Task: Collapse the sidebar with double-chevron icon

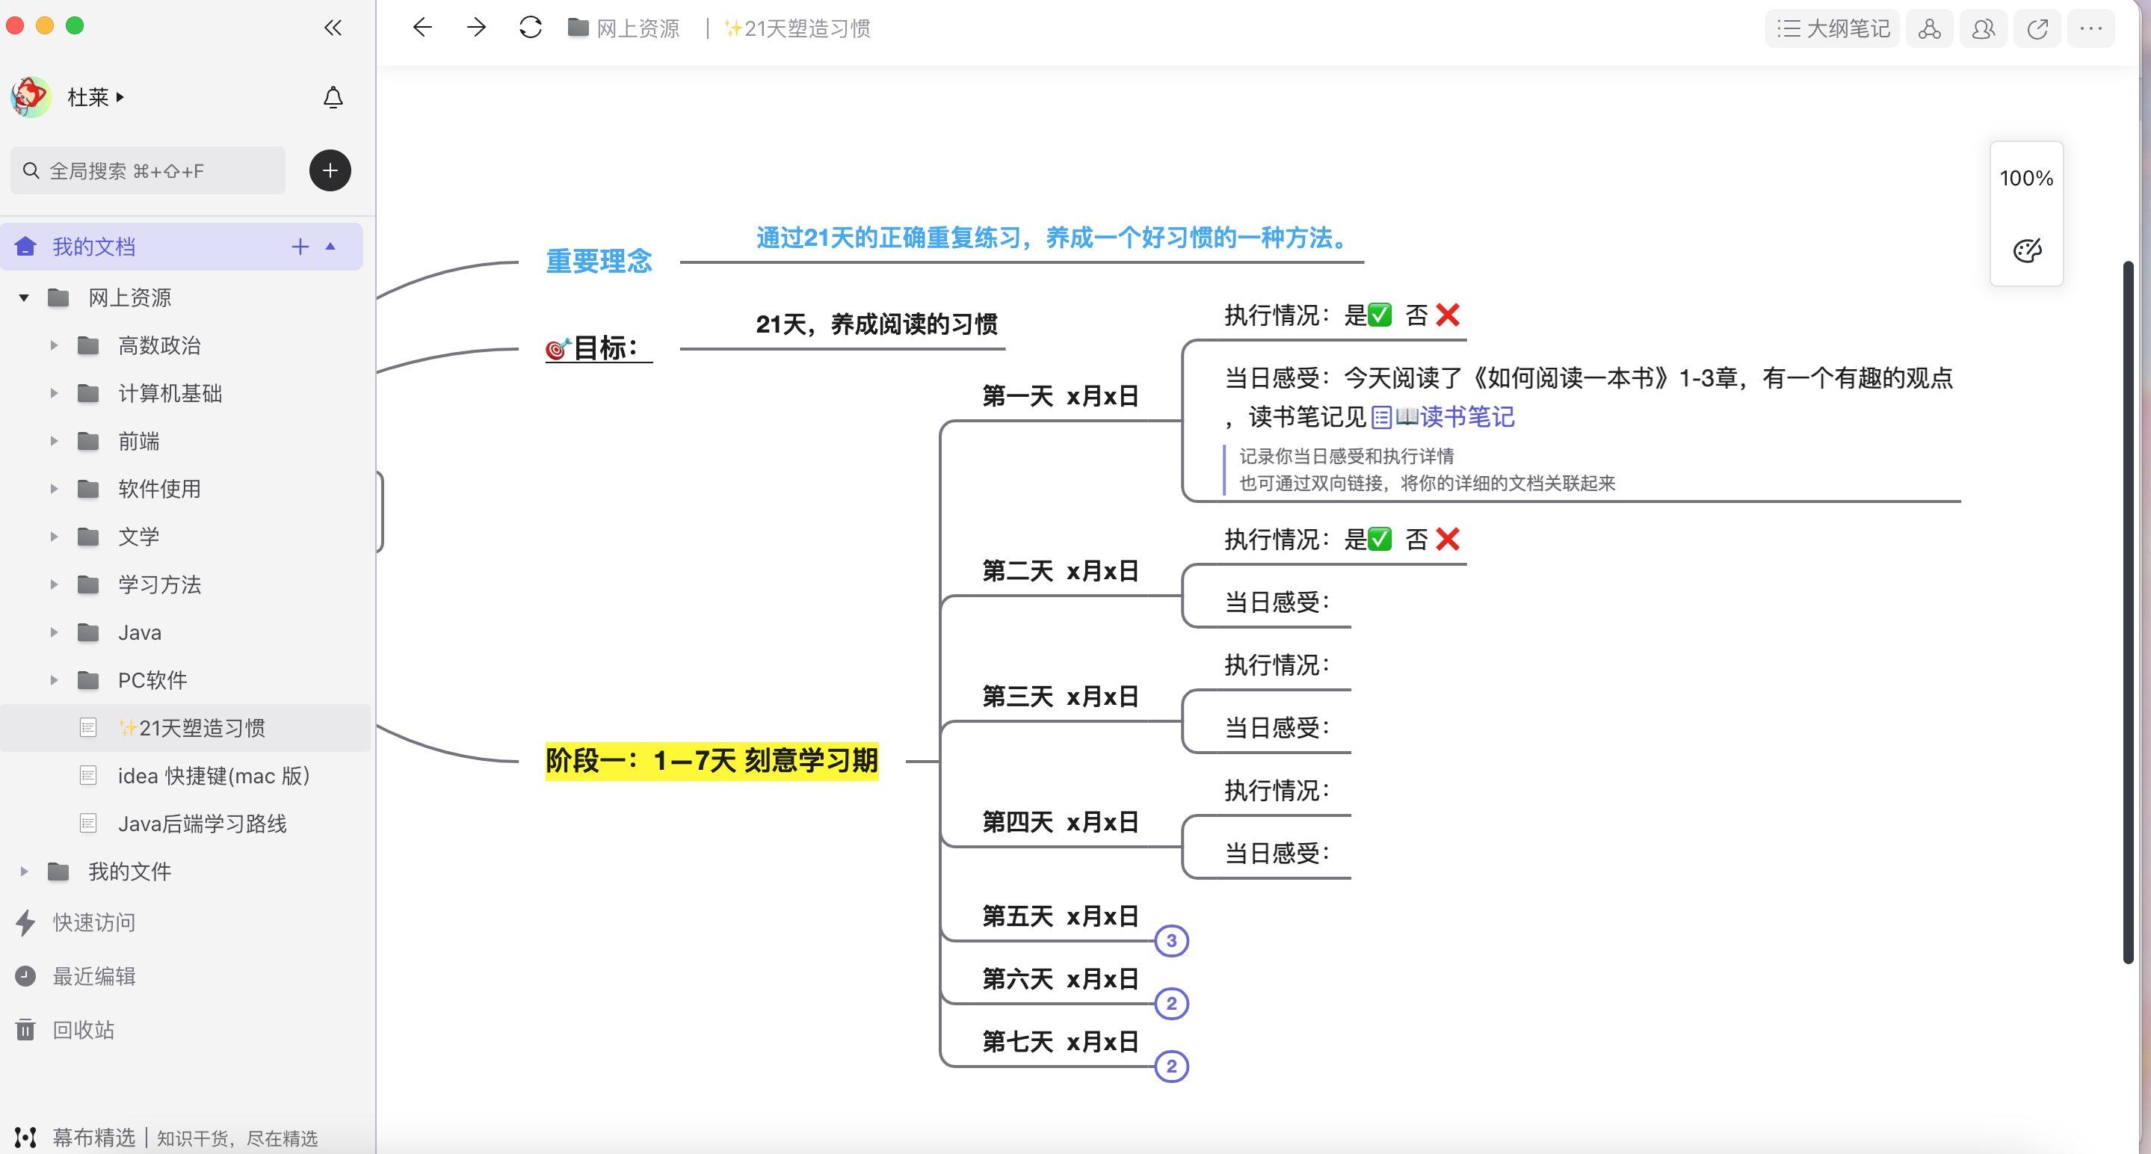Action: point(333,28)
